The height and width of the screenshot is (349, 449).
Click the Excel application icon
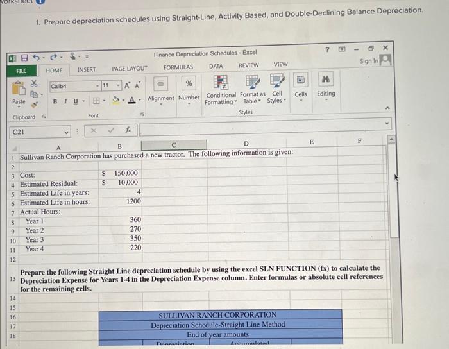(x=12, y=58)
